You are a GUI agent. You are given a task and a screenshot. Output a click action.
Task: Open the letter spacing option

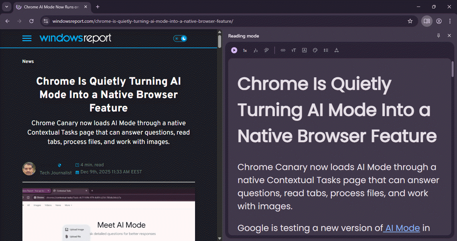(337, 50)
